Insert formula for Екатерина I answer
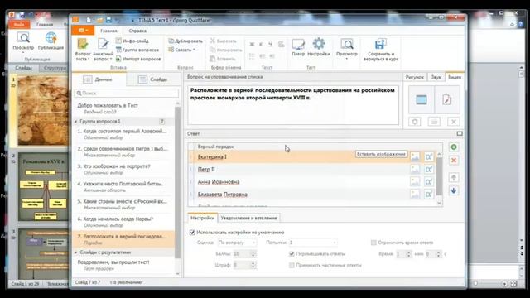The height and width of the screenshot is (298, 530). point(429,156)
